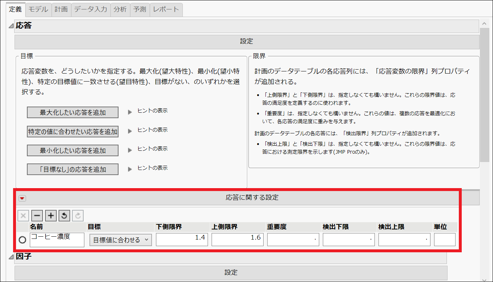The height and width of the screenshot is (282, 493).
Task: Collapse the 応答 section triangle
Action: (10, 26)
